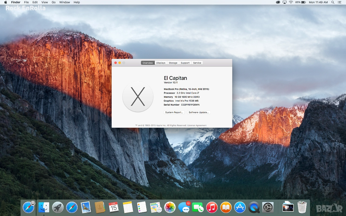346x216 pixels.
Task: Open the Go menu
Action: click(x=54, y=2)
